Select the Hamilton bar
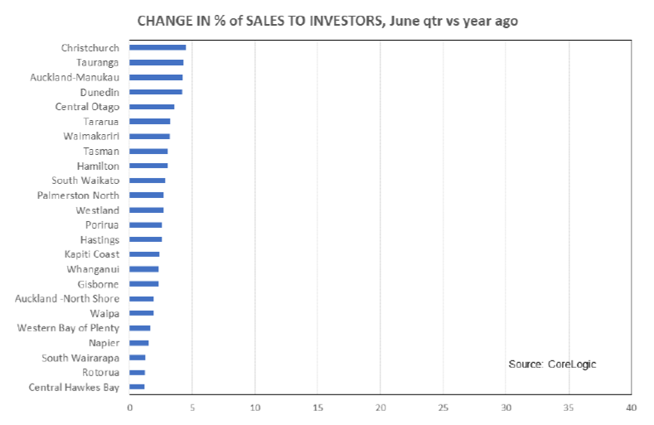654x425 pixels. coord(148,166)
